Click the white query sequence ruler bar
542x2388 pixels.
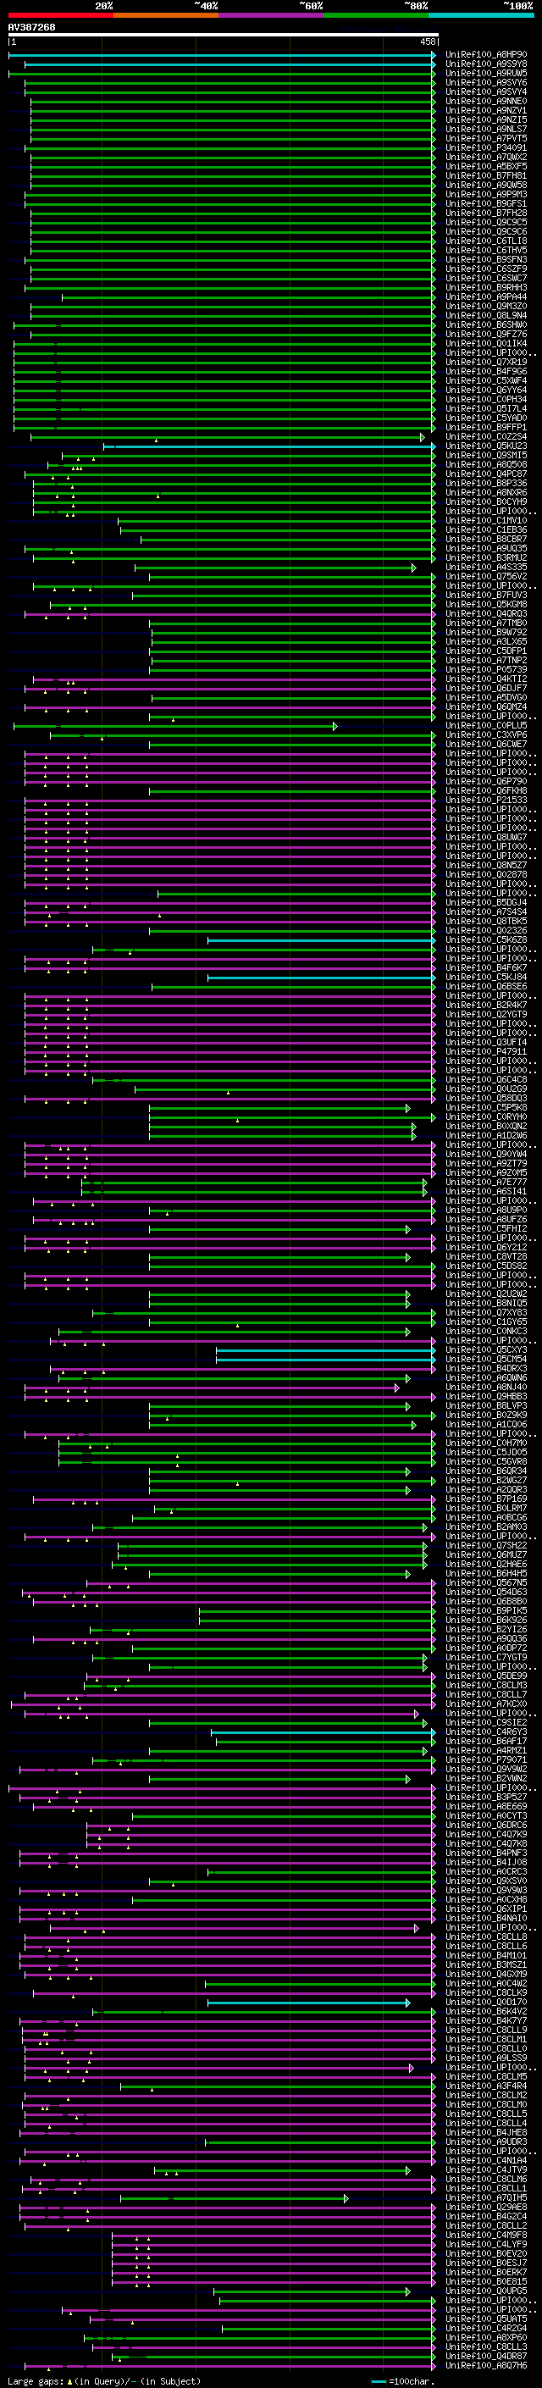coord(224,36)
